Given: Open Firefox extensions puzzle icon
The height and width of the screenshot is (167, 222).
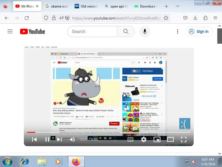Looking at the screenshot, I should pos(205,18).
